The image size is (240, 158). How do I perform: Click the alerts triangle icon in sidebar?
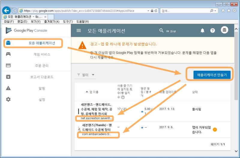(x=8, y=88)
